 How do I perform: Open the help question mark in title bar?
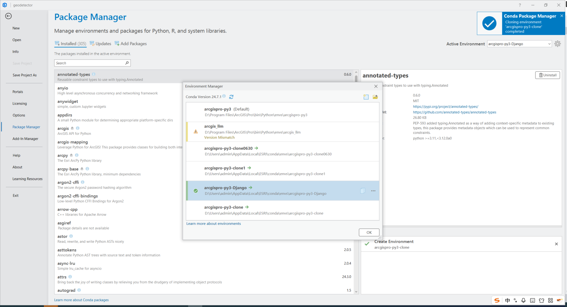(x=520, y=5)
